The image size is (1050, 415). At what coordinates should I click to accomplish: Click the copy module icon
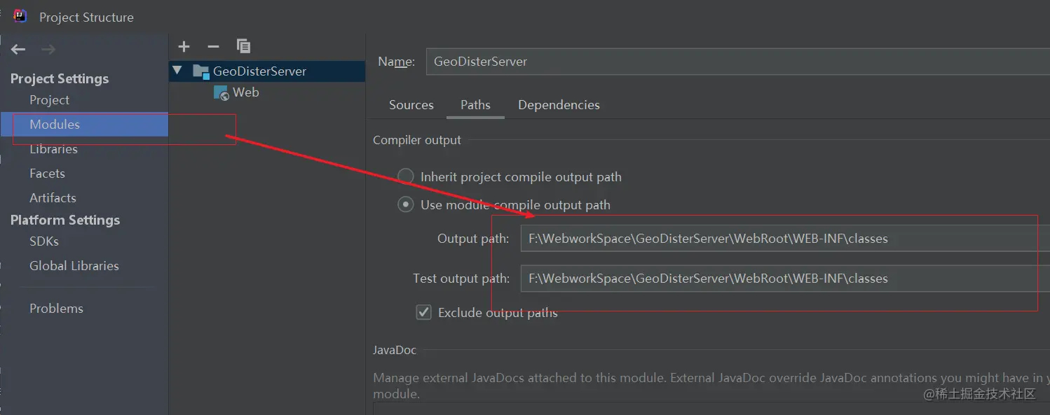pos(243,46)
